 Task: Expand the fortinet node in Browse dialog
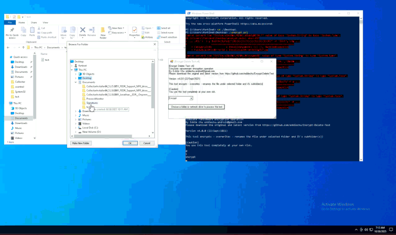(72, 66)
